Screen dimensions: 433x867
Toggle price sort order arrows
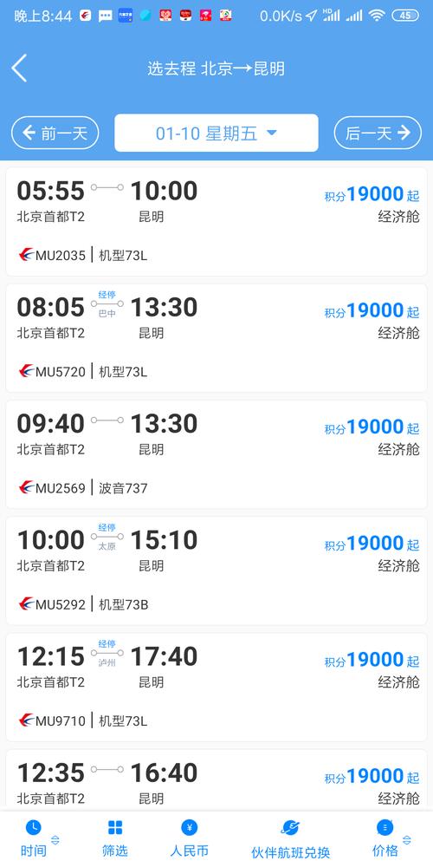[x=406, y=840]
